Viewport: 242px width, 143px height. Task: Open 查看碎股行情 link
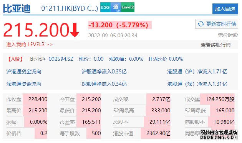(x=215, y=45)
